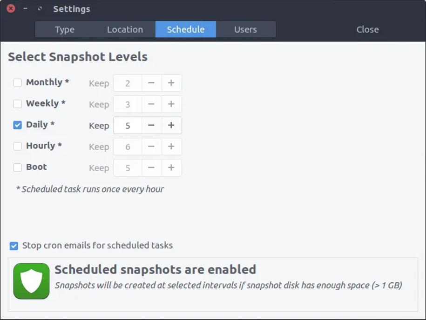This screenshot has width=426, height=320.
Task: Click the 'Scheduled task runs once every hour' note
Action: point(90,189)
